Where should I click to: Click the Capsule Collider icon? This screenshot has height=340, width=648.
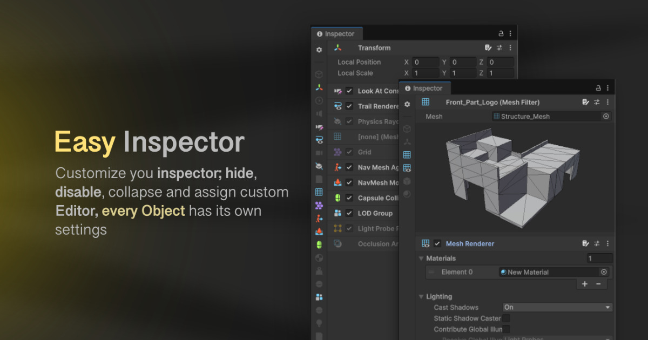click(x=337, y=198)
